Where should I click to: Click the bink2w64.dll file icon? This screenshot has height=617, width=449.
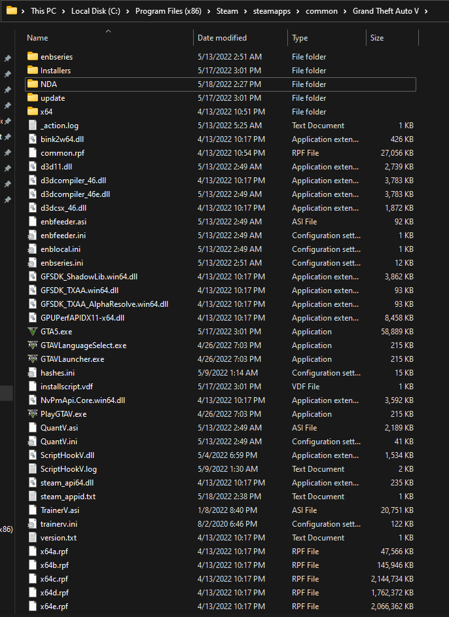(x=33, y=139)
